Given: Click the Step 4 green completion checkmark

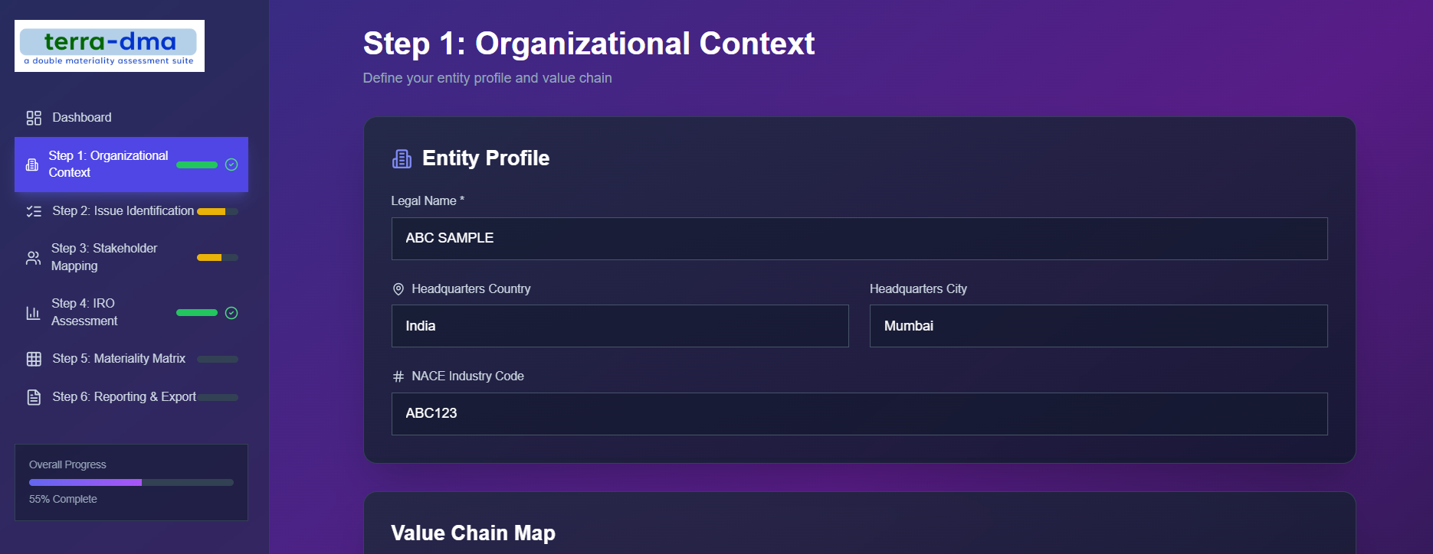Looking at the screenshot, I should (x=231, y=313).
